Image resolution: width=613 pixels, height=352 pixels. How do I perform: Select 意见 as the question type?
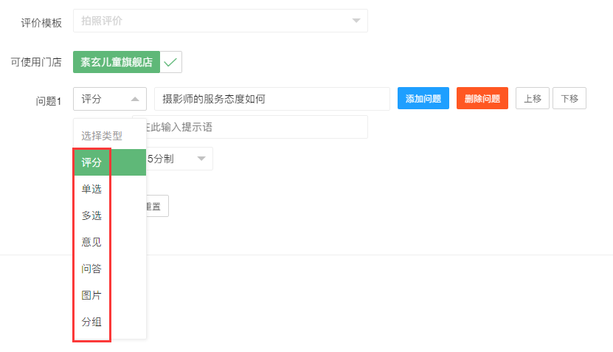(x=92, y=242)
